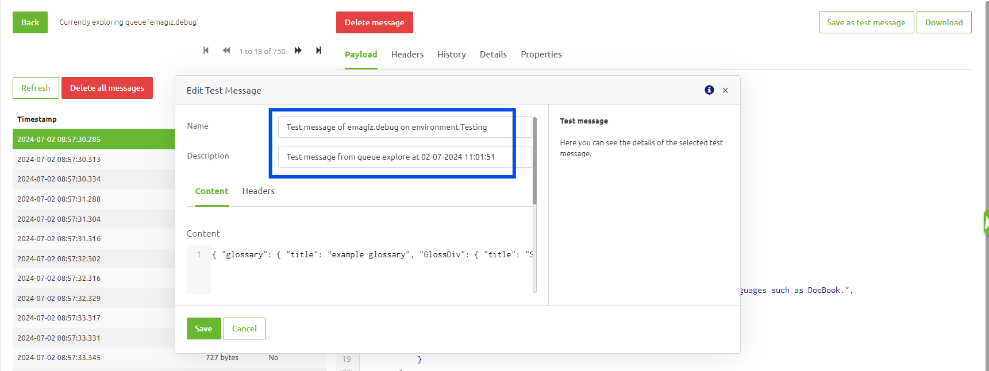
Task: Click the Description input field
Action: tap(395, 157)
